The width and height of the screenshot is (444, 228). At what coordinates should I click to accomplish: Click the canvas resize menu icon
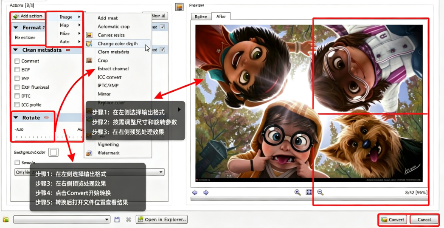[x=89, y=35]
